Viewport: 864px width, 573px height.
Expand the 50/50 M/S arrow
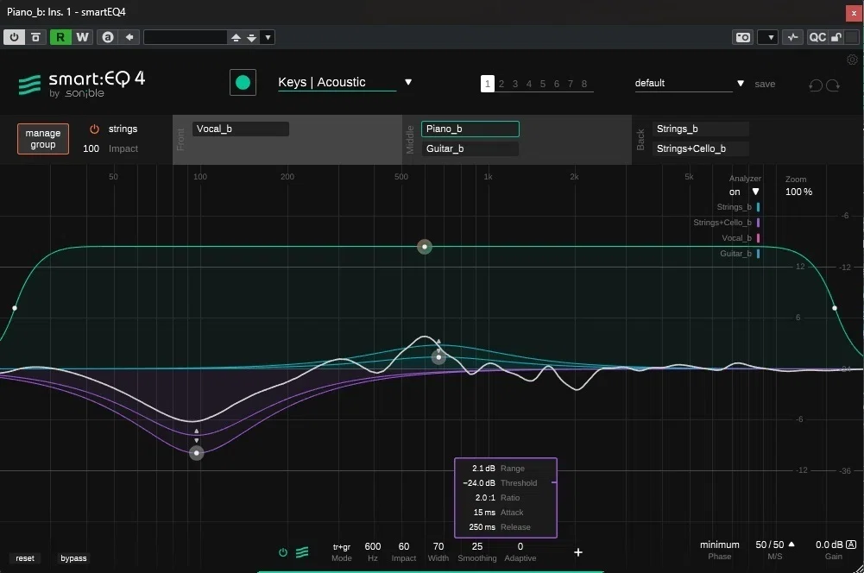click(x=791, y=545)
